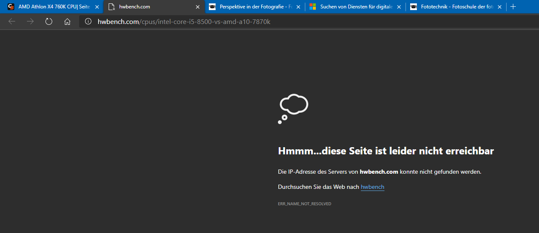
Task: Click the thought cloud error illustration
Action: [293, 109]
